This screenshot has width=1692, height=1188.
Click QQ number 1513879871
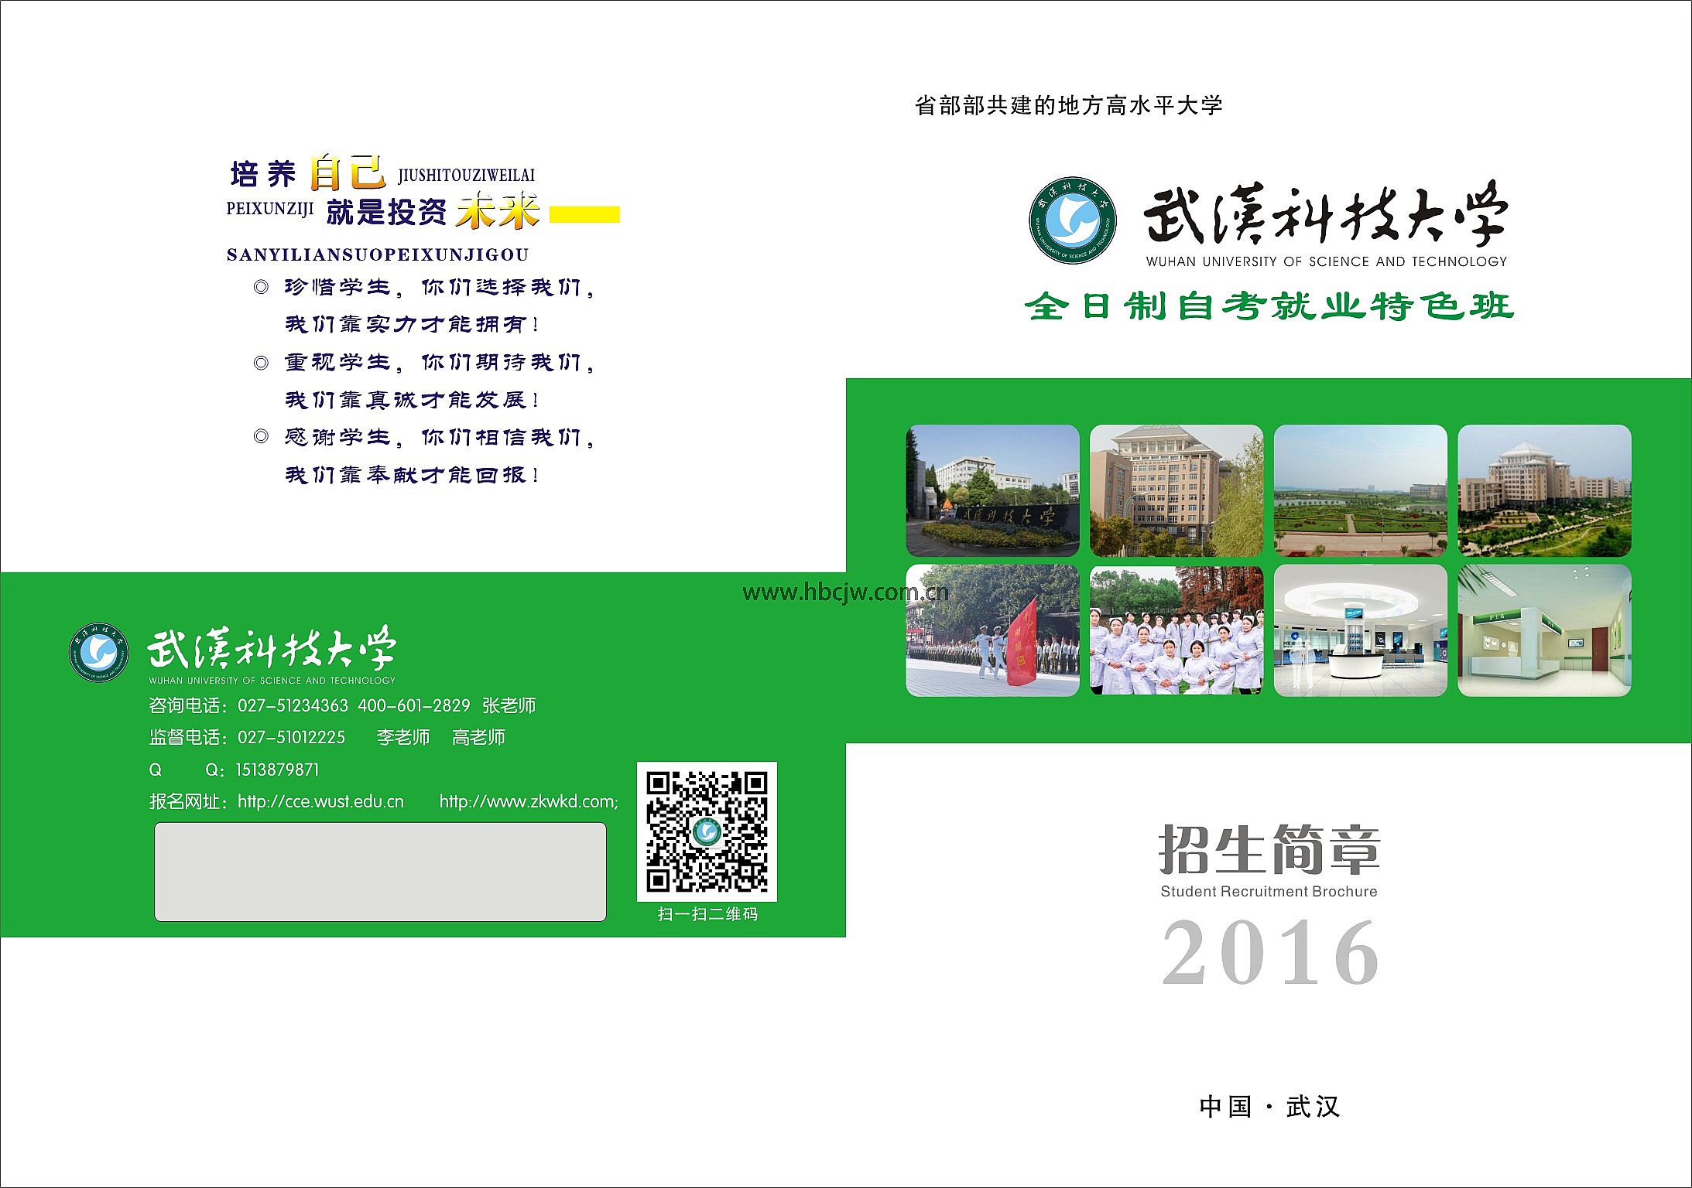pyautogui.click(x=277, y=770)
